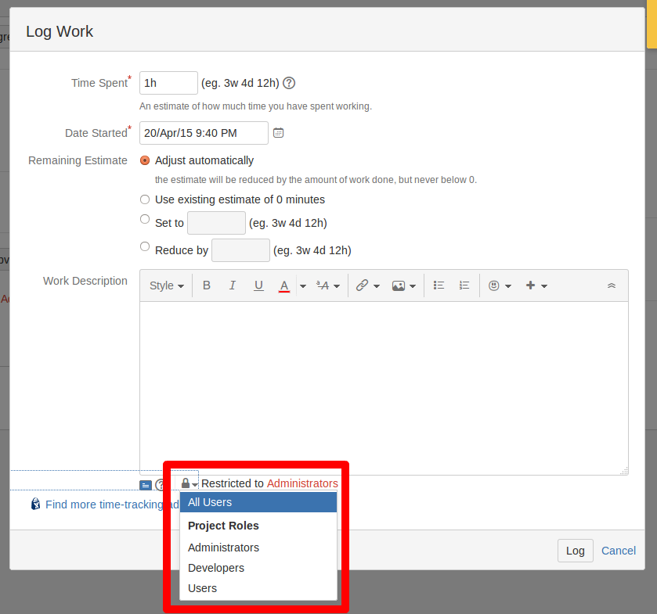Select the Set to radio button
The image size is (657, 614).
pyautogui.click(x=145, y=219)
